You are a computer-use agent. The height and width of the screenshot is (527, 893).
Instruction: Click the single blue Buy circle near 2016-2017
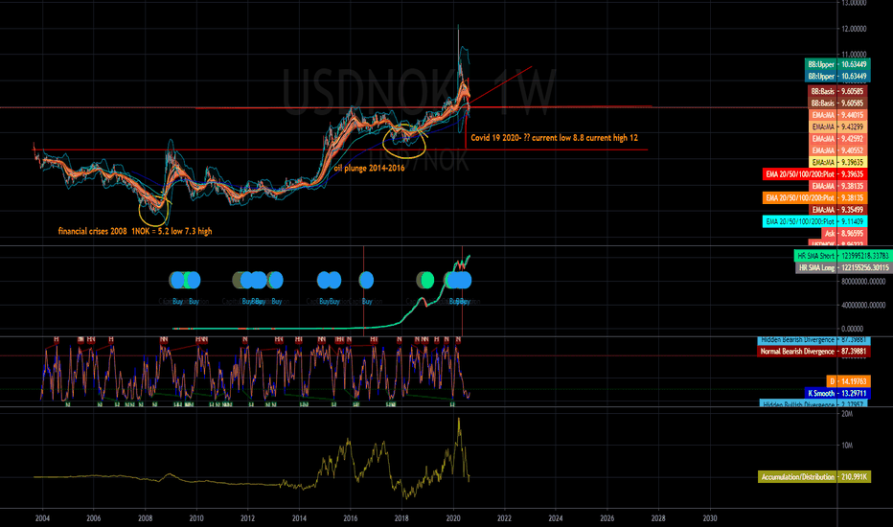(x=366, y=280)
